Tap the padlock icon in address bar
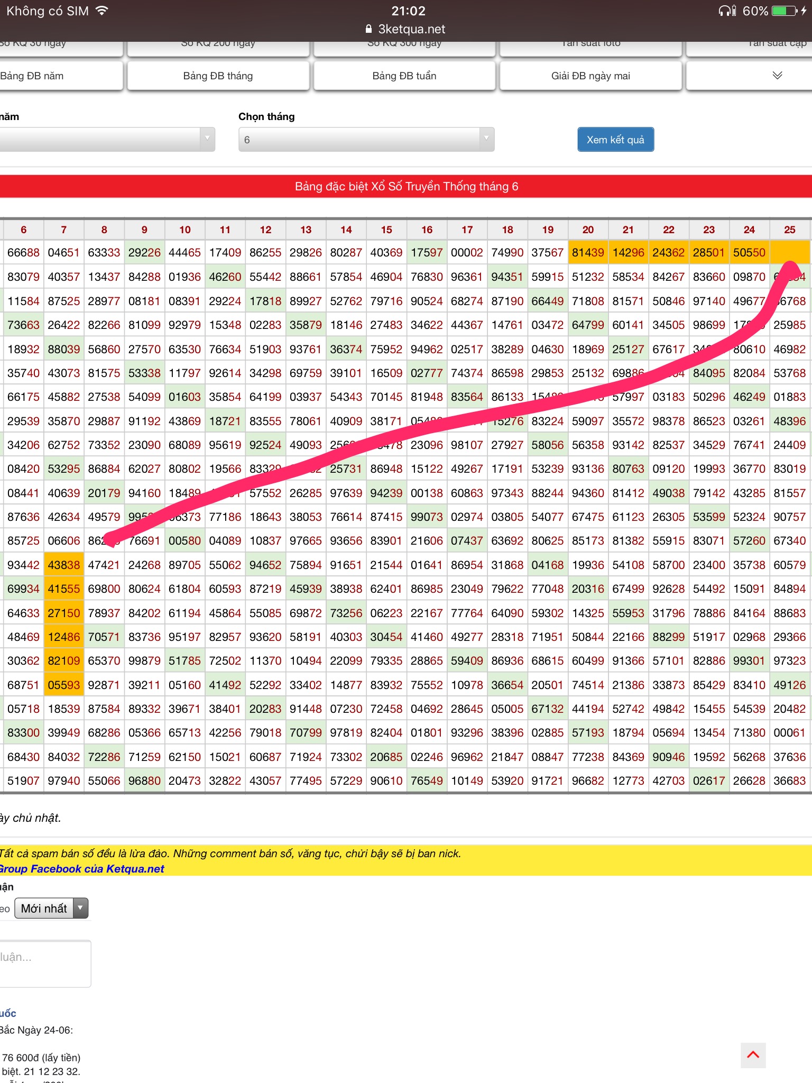This screenshot has width=812, height=1083. tap(369, 29)
